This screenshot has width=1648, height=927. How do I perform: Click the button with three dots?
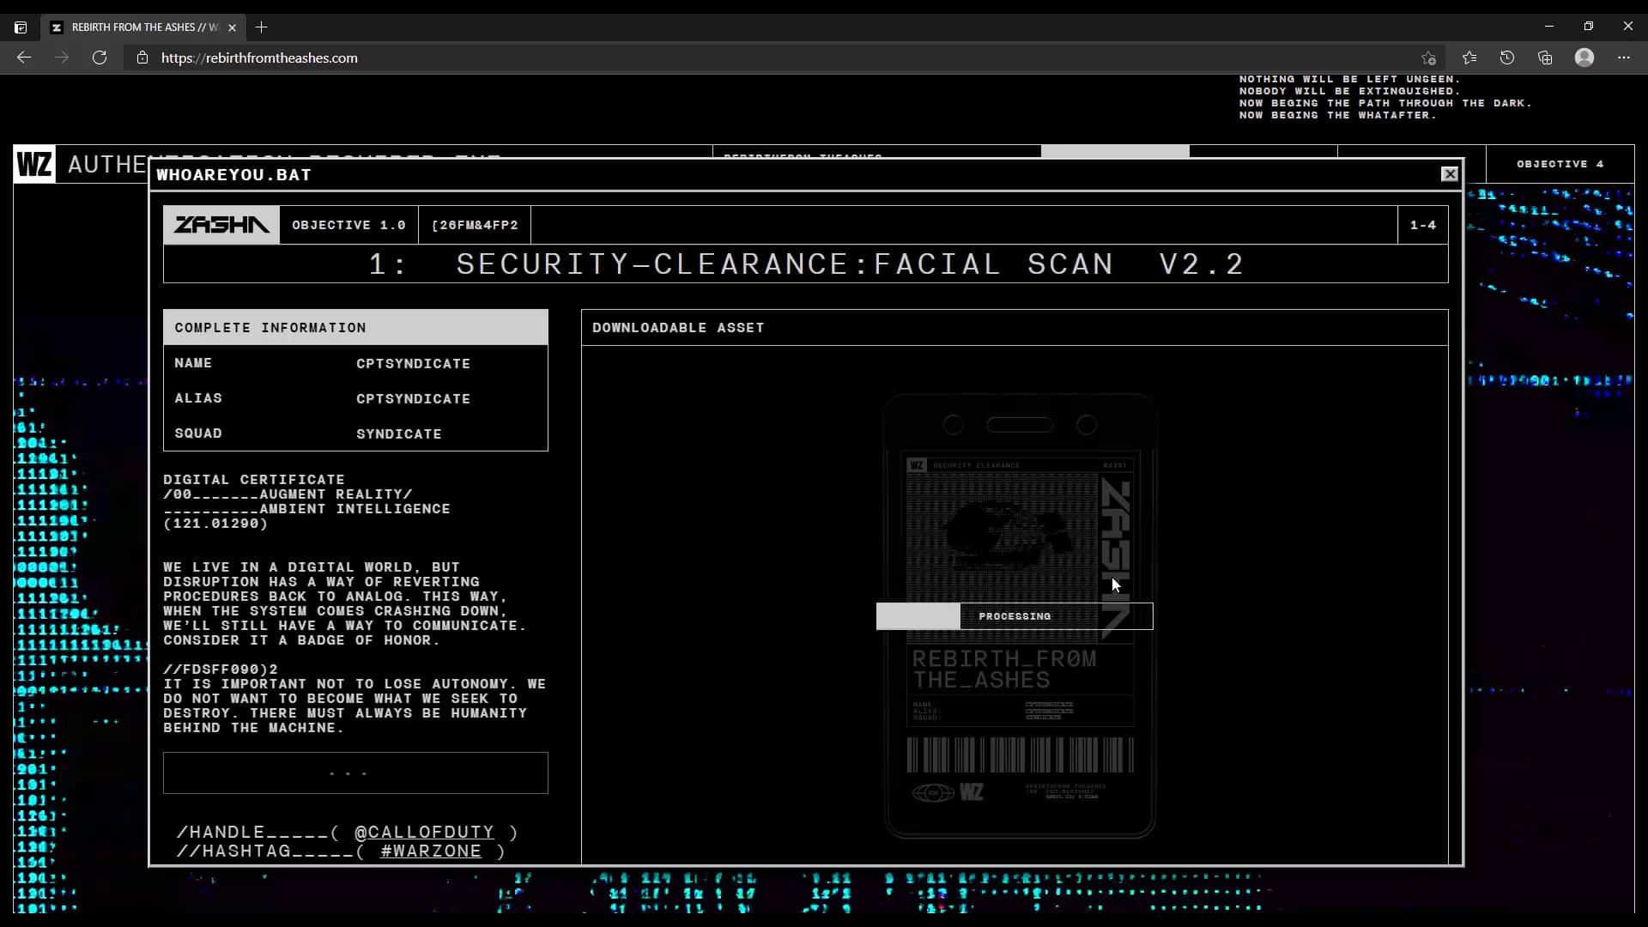click(x=355, y=772)
